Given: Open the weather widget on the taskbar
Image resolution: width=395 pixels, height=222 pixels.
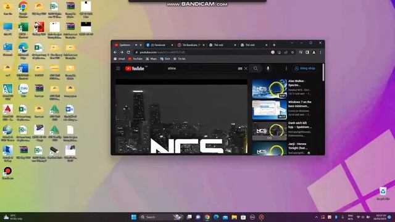Looking at the screenshot, I should 12,217.
